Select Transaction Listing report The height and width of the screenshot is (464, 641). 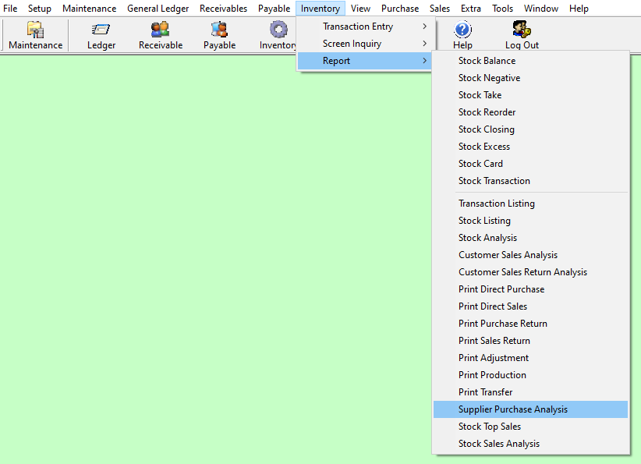coord(530,204)
